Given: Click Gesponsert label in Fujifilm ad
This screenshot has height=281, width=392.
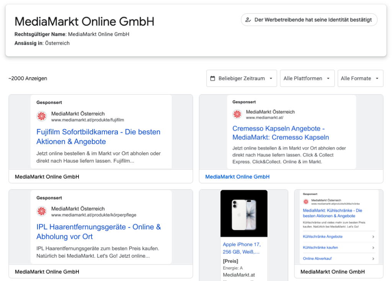Looking at the screenshot, I should 49,102.
